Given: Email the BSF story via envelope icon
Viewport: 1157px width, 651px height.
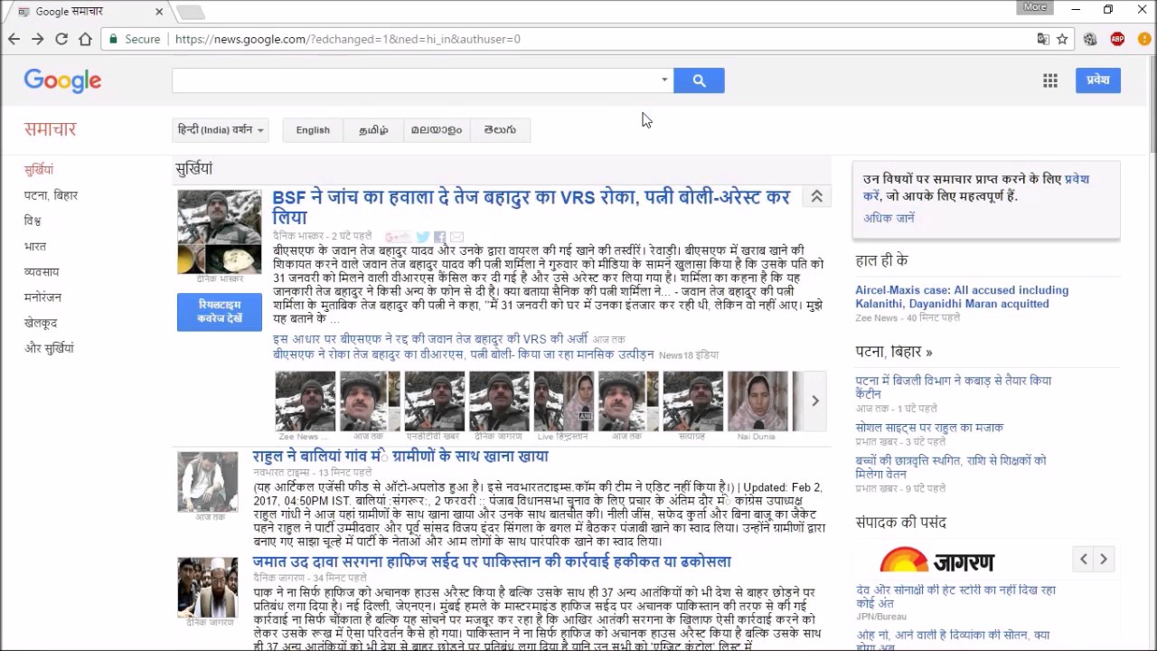Looking at the screenshot, I should click(456, 237).
